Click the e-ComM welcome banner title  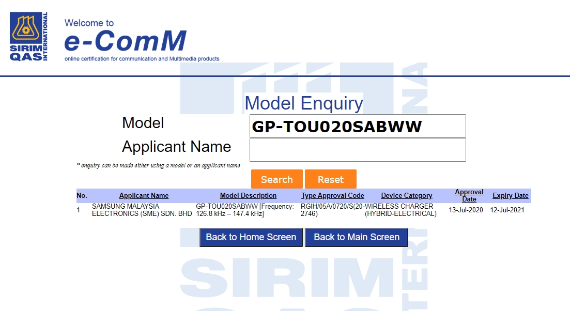125,41
